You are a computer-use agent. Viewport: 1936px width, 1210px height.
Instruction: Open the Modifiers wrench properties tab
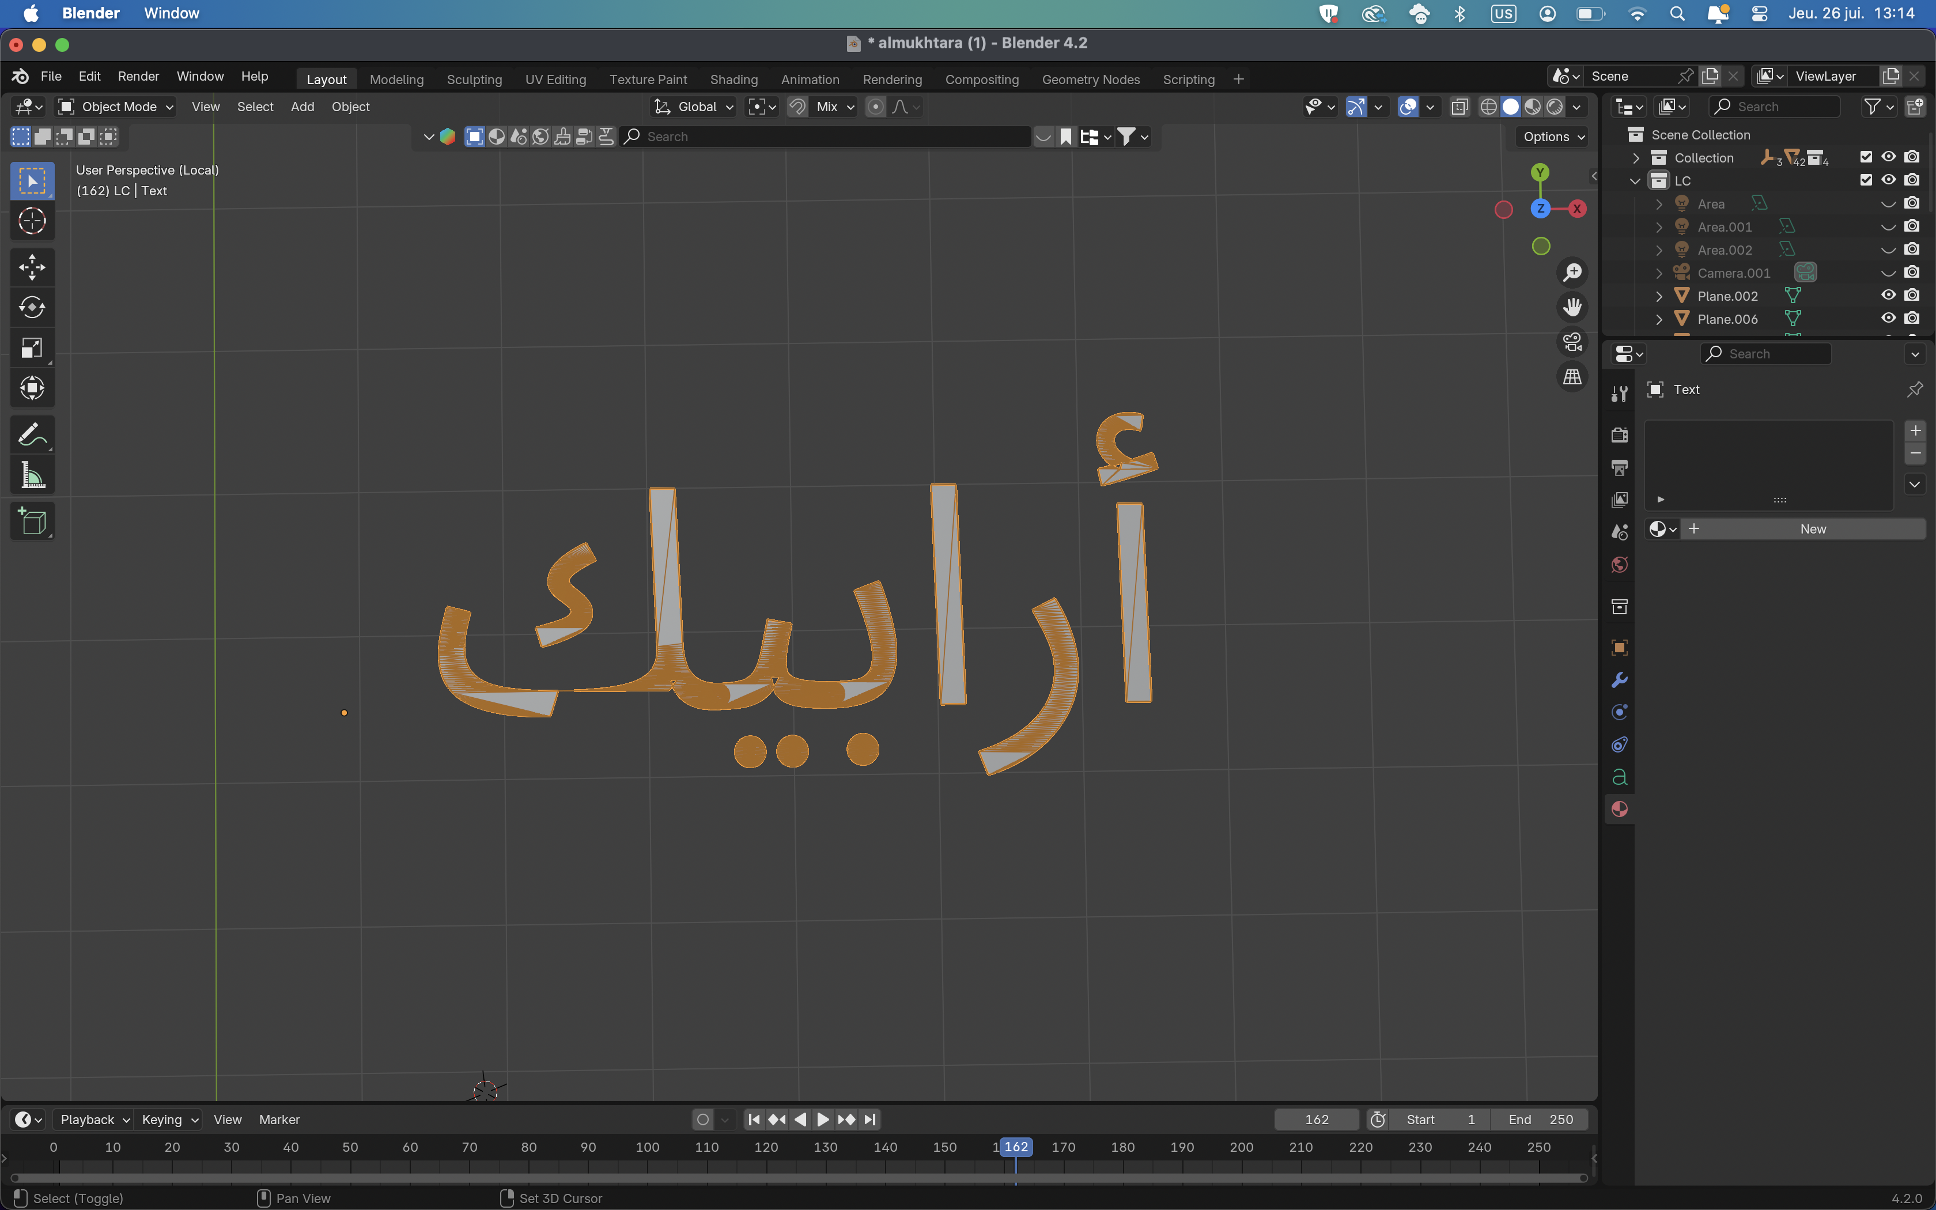point(1619,680)
